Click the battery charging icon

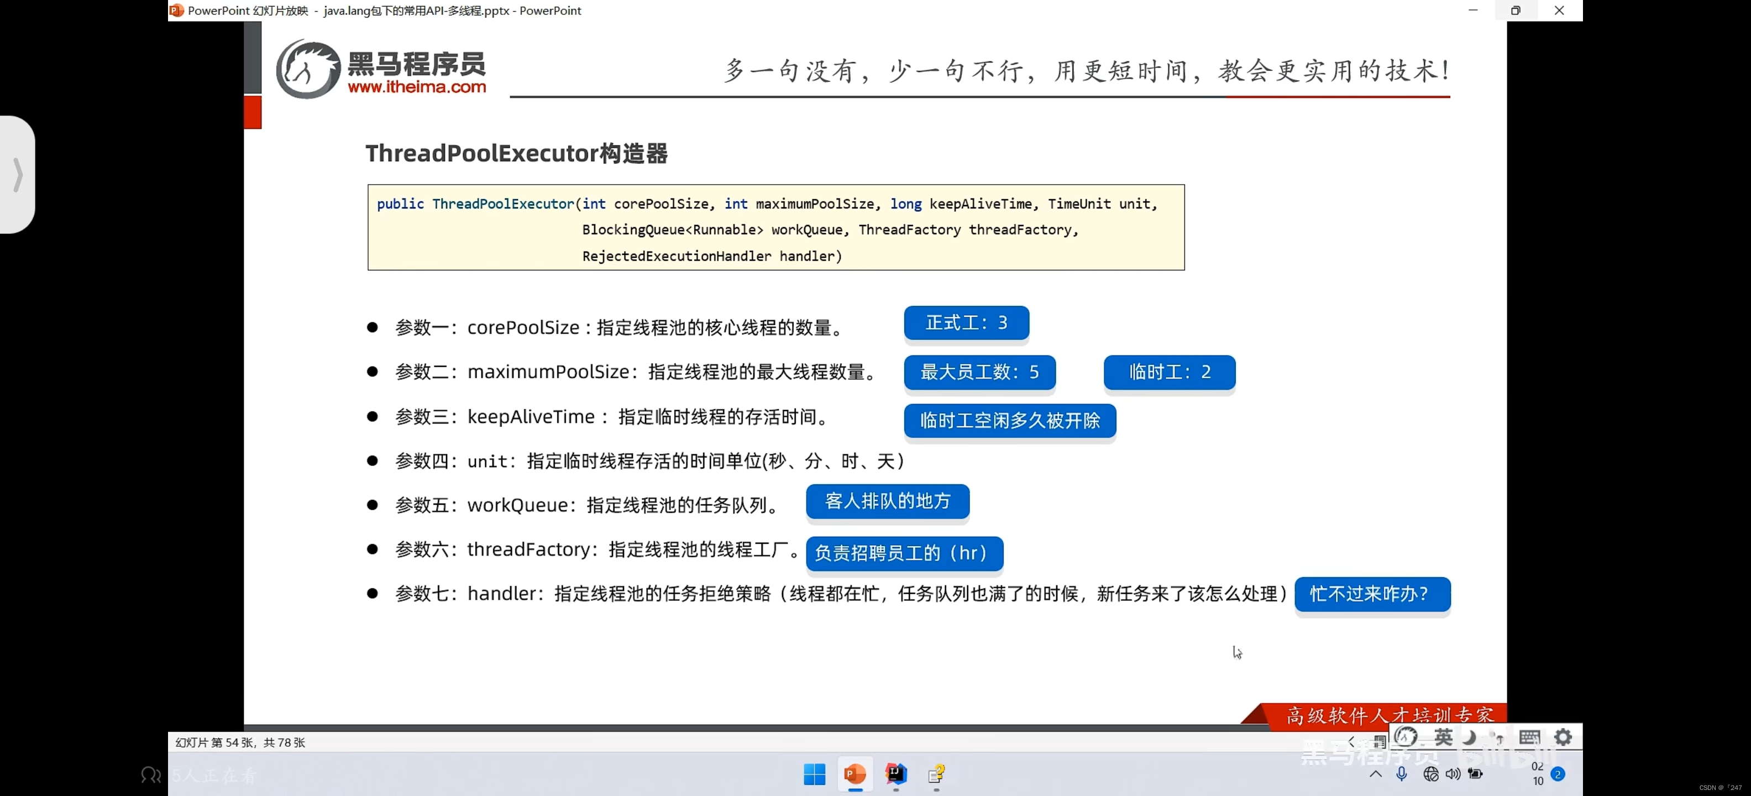(x=1475, y=773)
